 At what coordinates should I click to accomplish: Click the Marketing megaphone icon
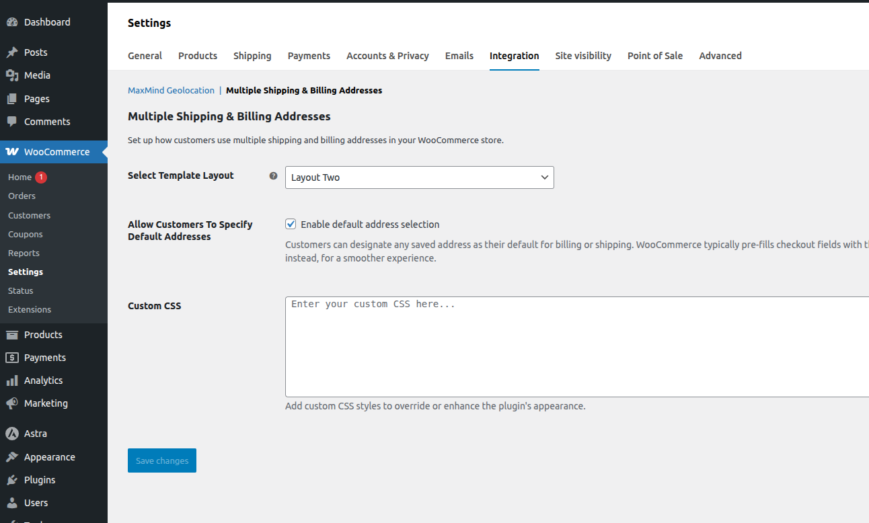coord(12,403)
